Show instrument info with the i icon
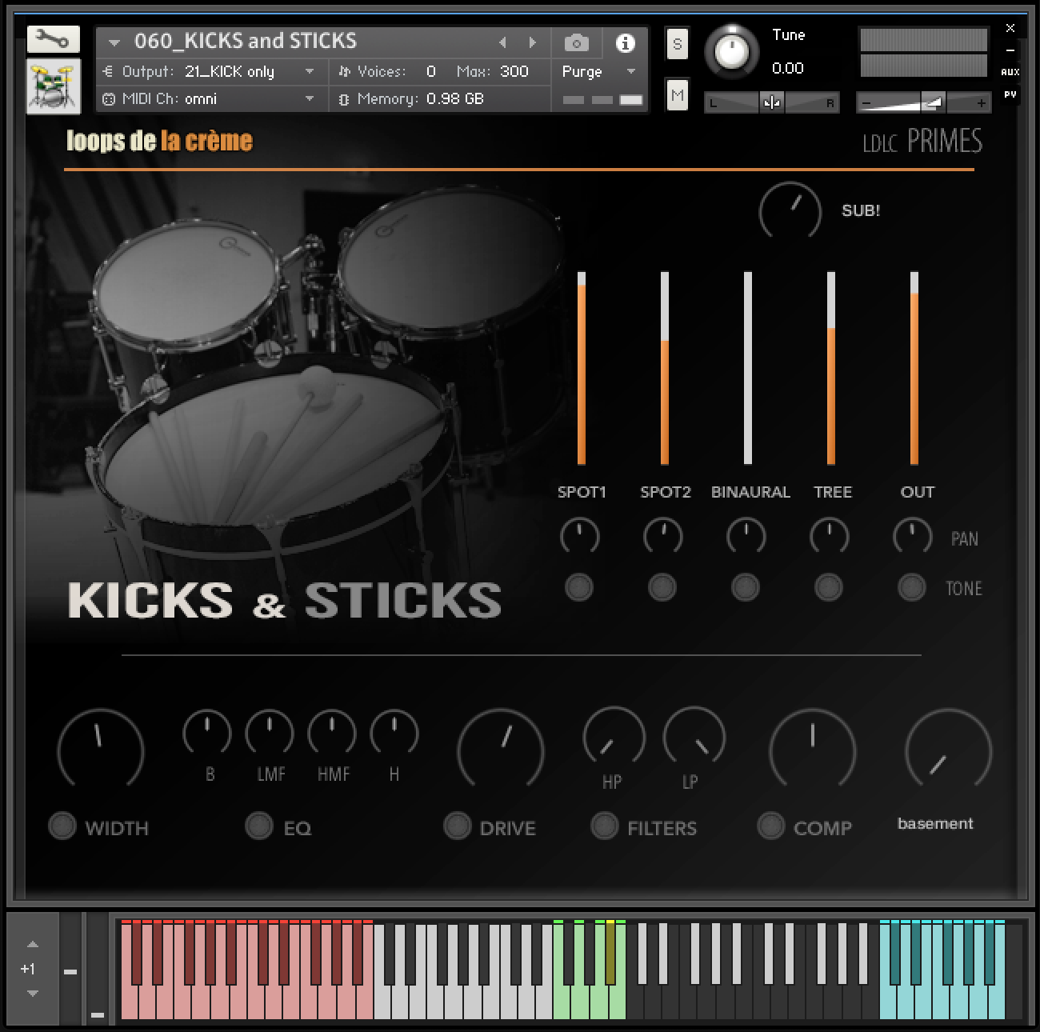Viewport: 1040px width, 1032px height. click(625, 43)
